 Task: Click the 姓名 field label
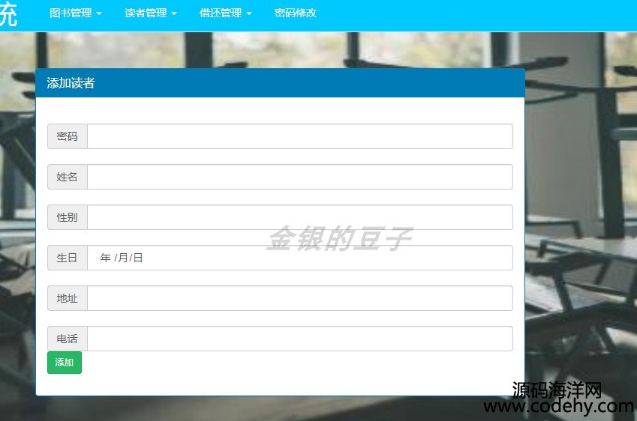(x=68, y=177)
